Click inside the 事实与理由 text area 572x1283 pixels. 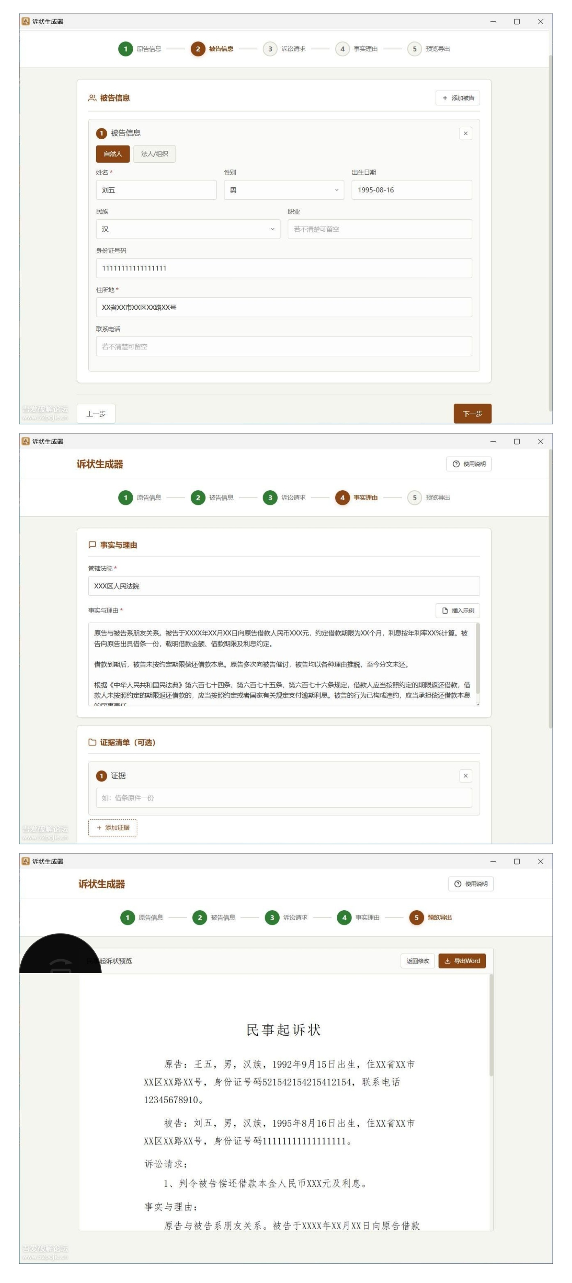tap(282, 665)
